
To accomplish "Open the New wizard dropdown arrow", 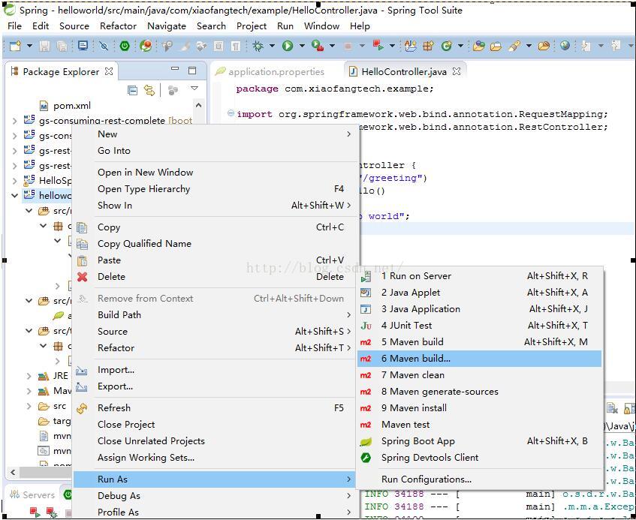I will click(x=29, y=46).
